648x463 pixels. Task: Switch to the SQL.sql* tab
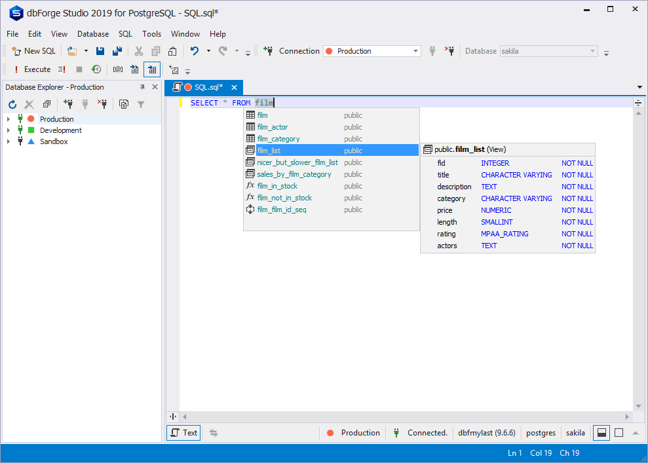204,87
